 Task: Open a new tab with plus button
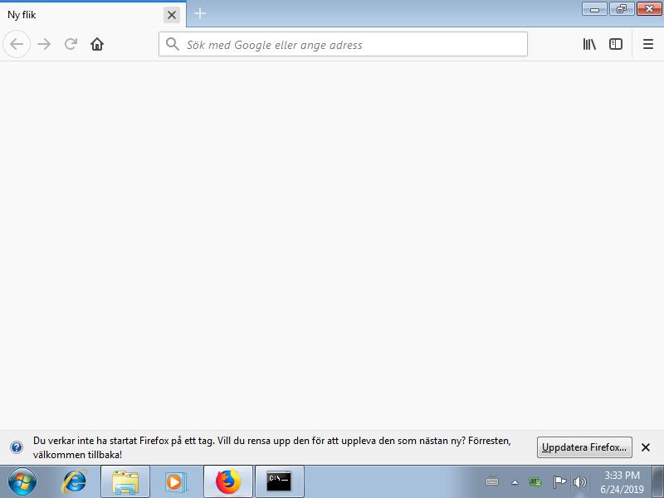click(x=200, y=14)
